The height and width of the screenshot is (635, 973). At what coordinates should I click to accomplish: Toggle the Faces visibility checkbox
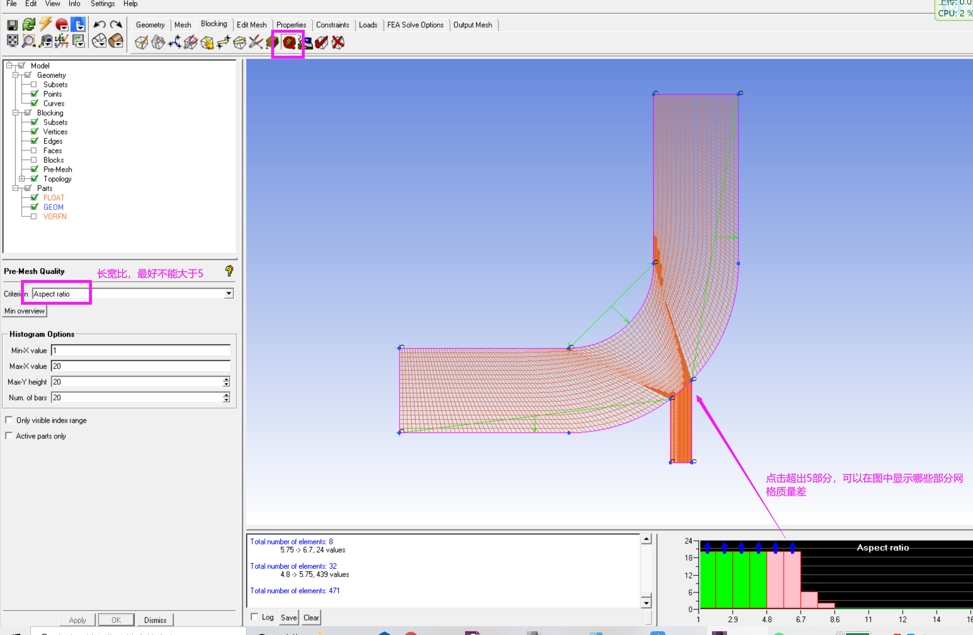tap(34, 150)
